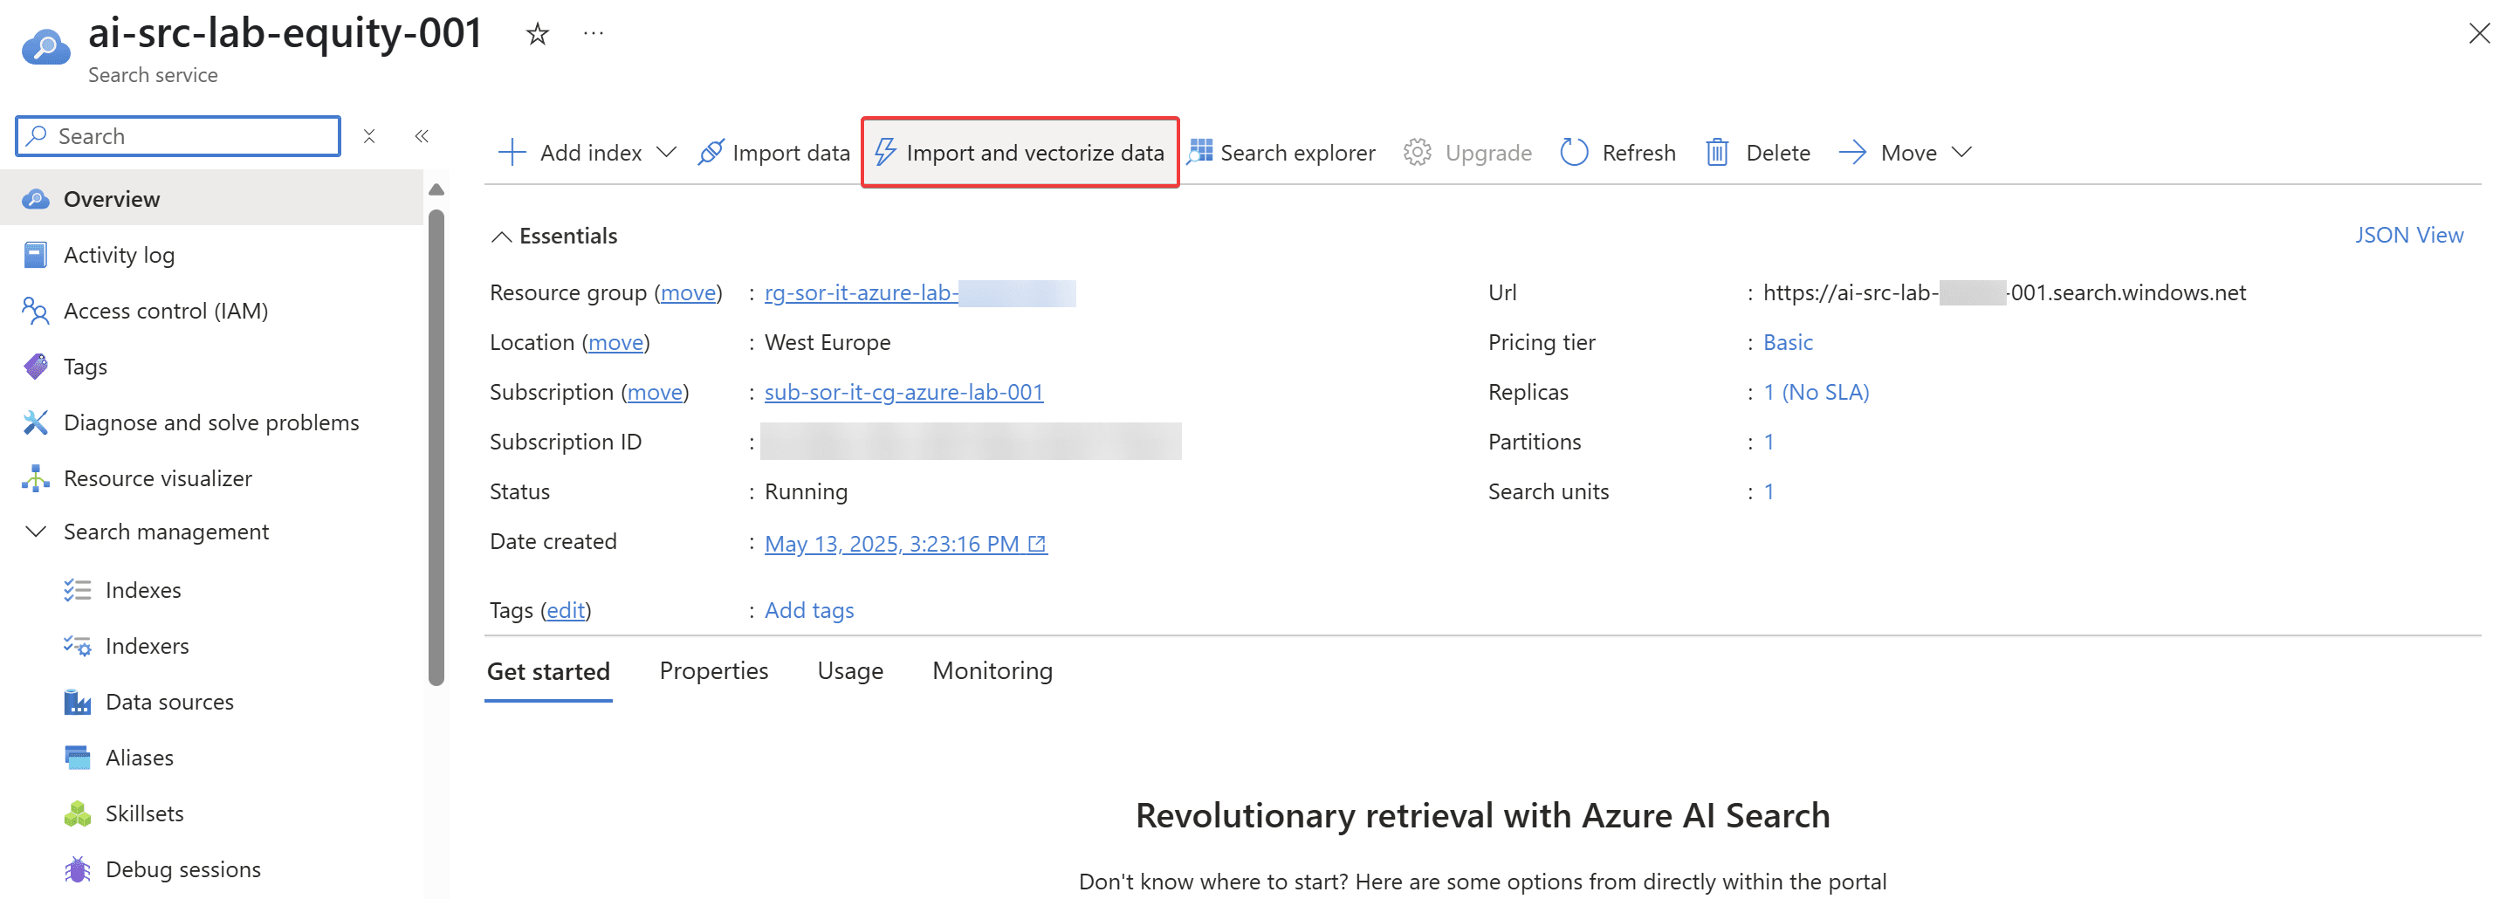Click the Data sources icon
The height and width of the screenshot is (899, 2500).
78,702
